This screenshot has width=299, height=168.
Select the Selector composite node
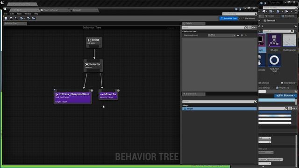click(x=93, y=65)
